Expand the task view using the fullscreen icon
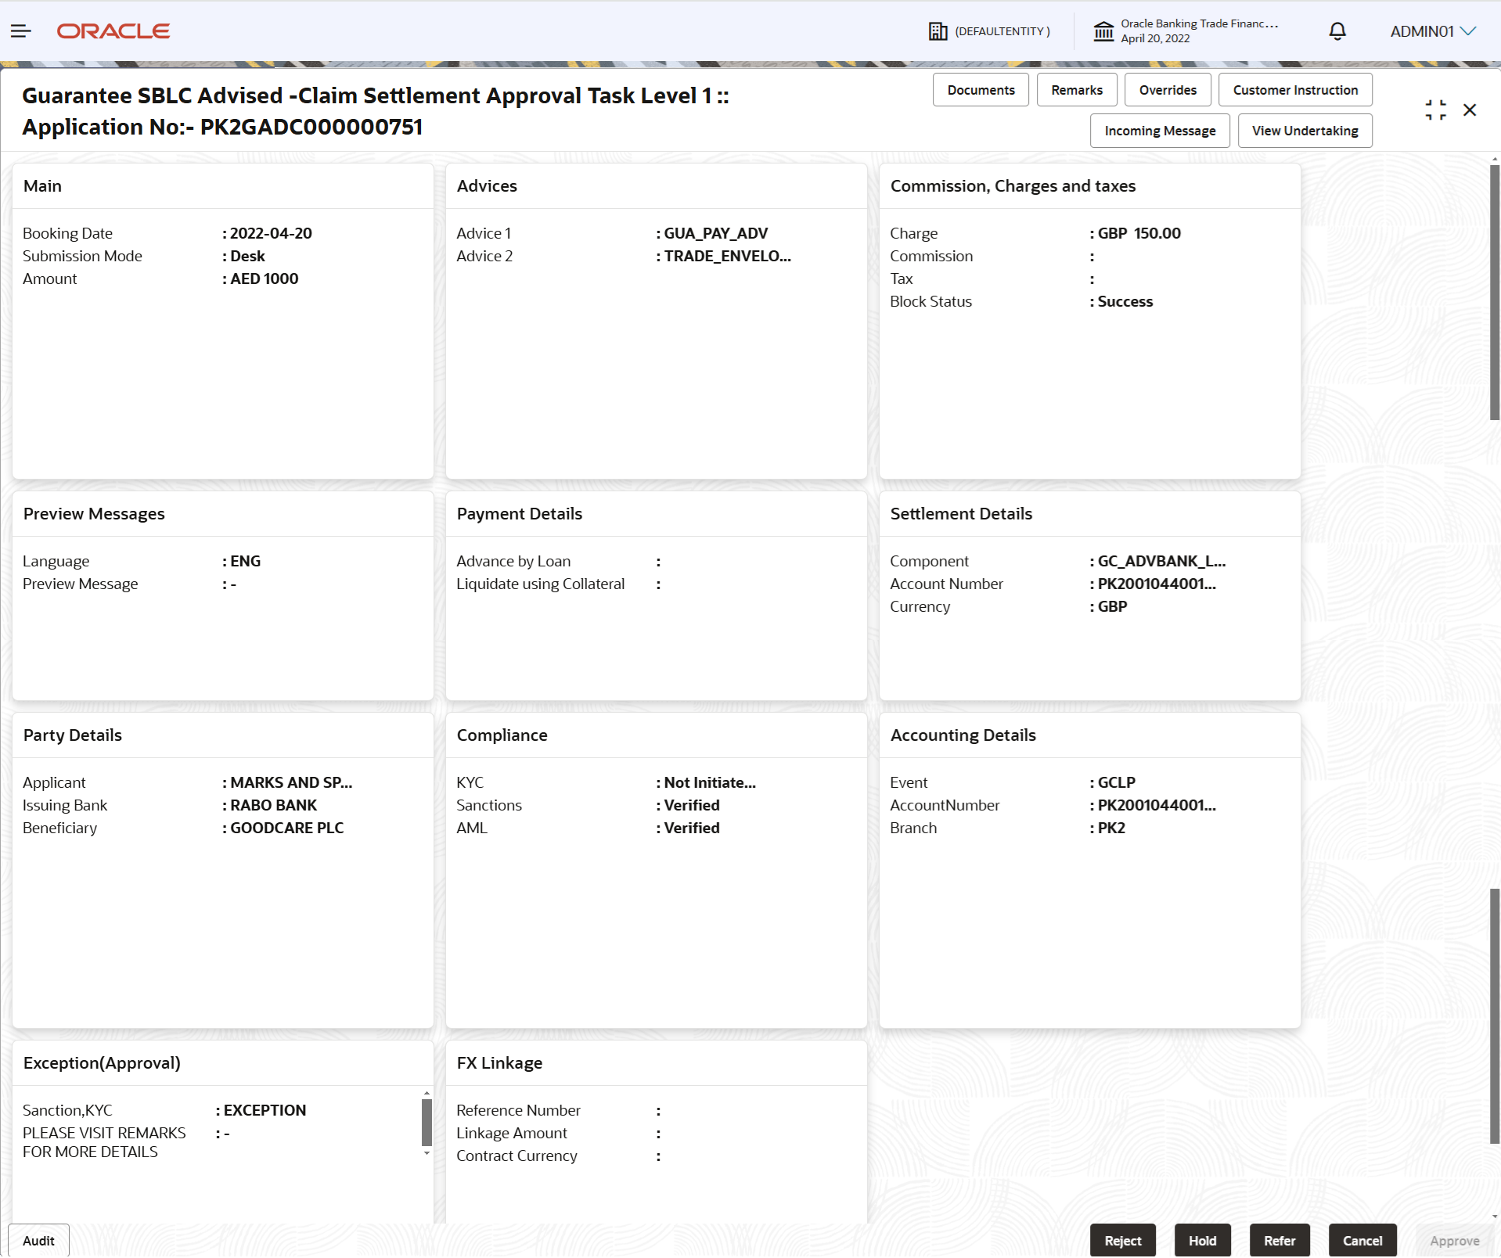Screen dimensions: 1501x1258 coord(1435,110)
